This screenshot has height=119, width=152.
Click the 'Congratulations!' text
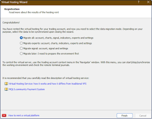11,22
